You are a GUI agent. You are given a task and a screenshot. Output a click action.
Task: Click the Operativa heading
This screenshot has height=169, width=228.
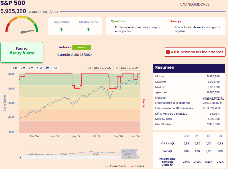click(x=118, y=21)
